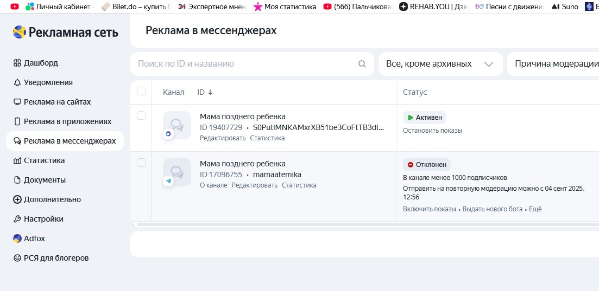Click Редактировать for ID 19407729
This screenshot has width=599, height=291.
point(223,138)
